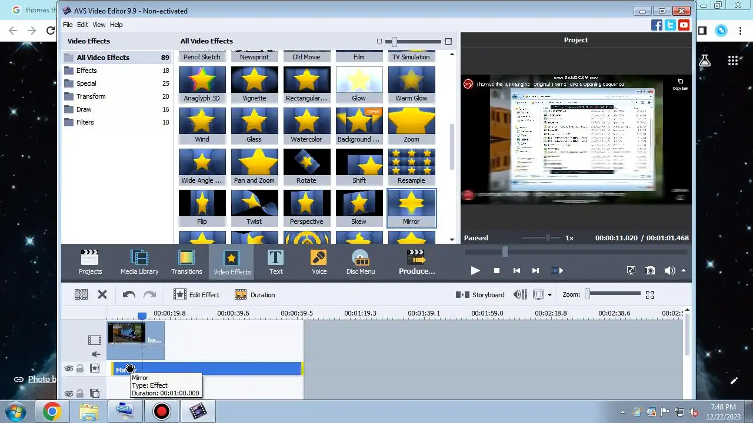Select the Pan and Zoom effect
This screenshot has height=423, width=753.
pyautogui.click(x=254, y=166)
